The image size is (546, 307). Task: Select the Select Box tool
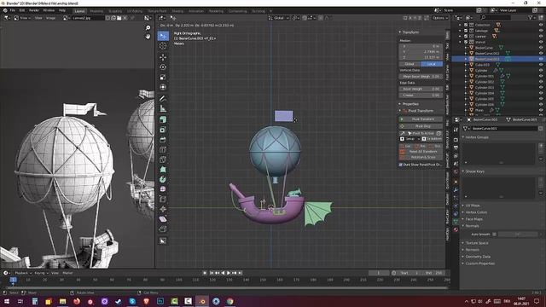tap(163, 36)
